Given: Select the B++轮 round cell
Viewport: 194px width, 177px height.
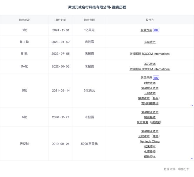Looking at the screenshot, I should pos(24,42).
